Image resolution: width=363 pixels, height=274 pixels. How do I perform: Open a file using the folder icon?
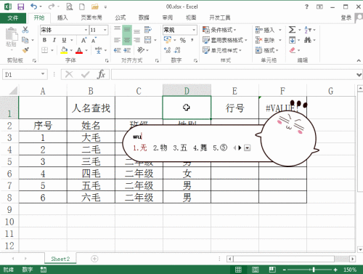(x=95, y=7)
